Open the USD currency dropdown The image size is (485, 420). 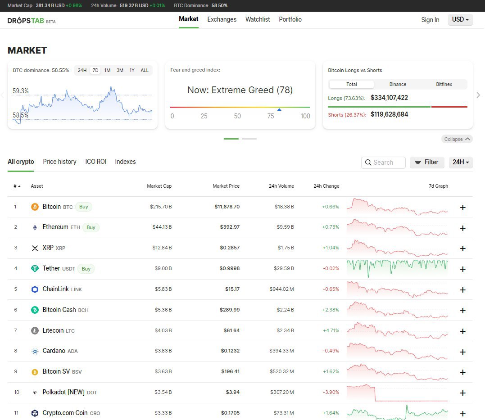[460, 20]
